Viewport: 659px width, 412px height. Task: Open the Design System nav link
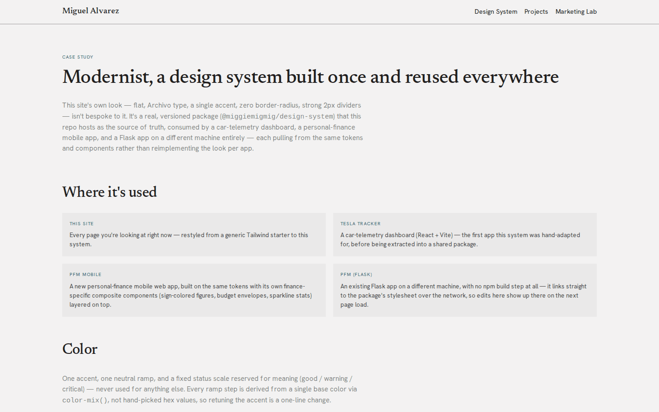coord(496,11)
